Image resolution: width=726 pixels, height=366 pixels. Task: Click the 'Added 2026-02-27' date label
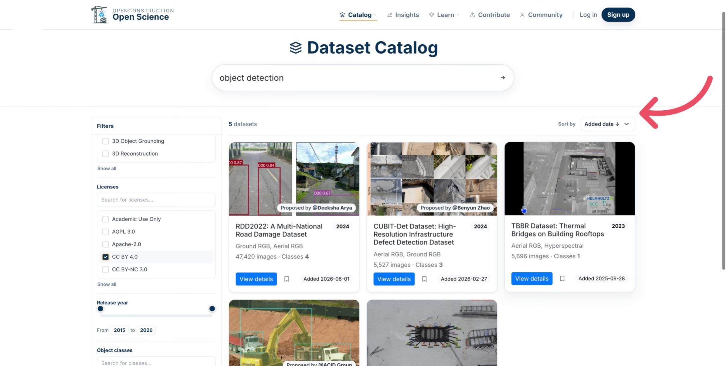464,279
